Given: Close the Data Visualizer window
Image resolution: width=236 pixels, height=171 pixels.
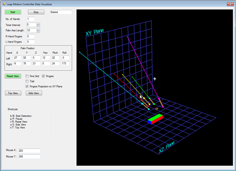Looking at the screenshot, I should tap(230, 4).
